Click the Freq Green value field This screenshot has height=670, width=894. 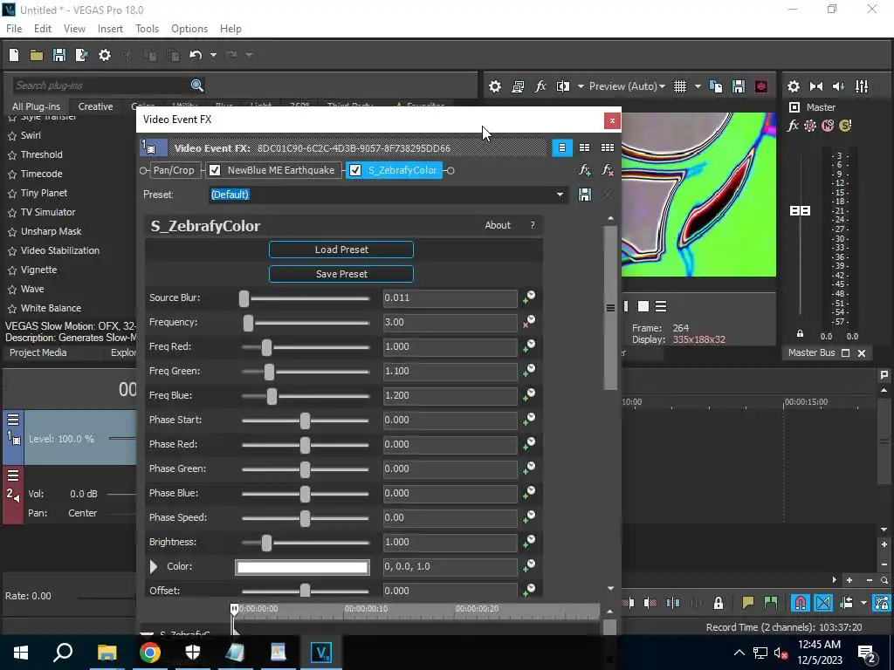click(450, 371)
